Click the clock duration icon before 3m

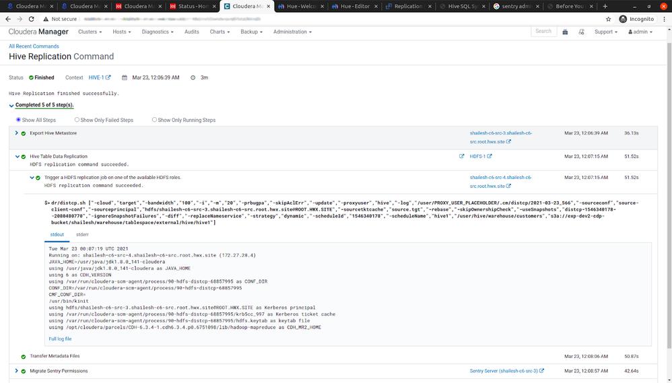[193, 77]
